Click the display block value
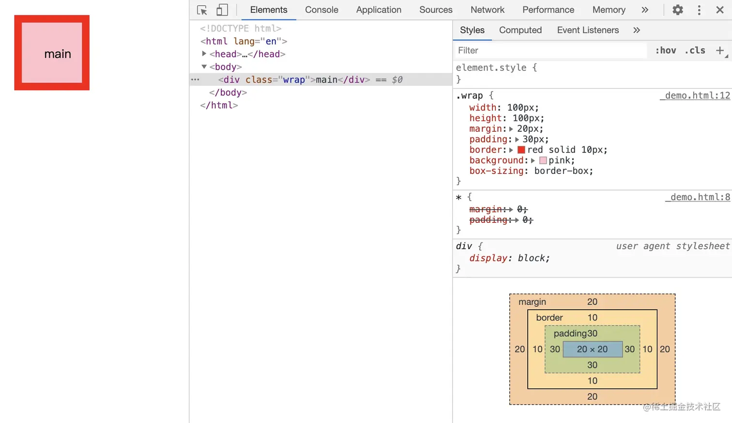This screenshot has height=423, width=732. click(532, 258)
